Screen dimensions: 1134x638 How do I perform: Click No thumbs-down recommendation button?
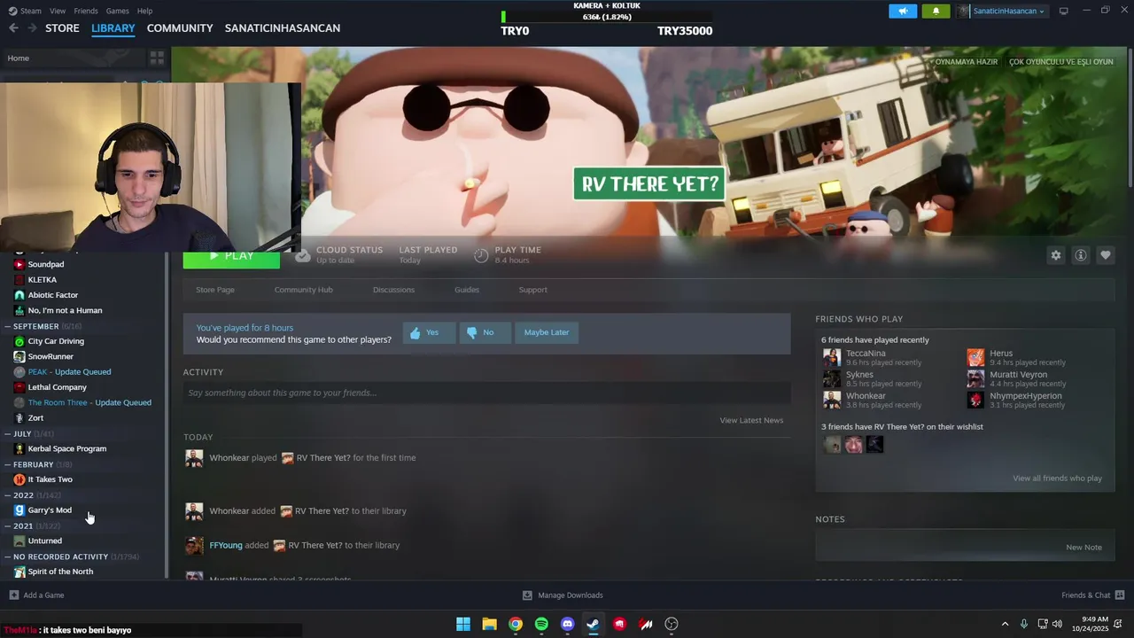pos(485,332)
